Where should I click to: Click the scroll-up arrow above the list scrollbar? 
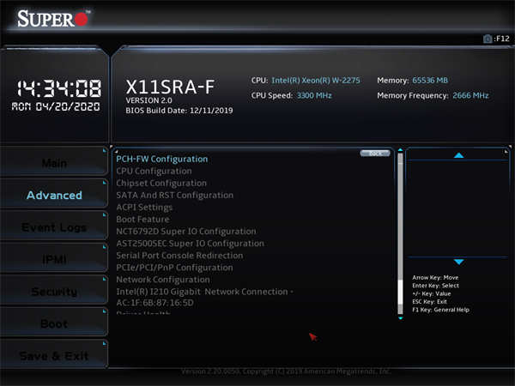400,150
